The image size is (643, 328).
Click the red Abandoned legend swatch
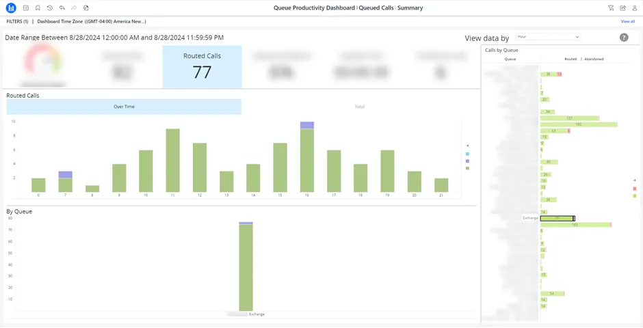(x=635, y=189)
